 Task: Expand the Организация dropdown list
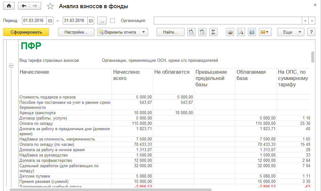coord(305,21)
